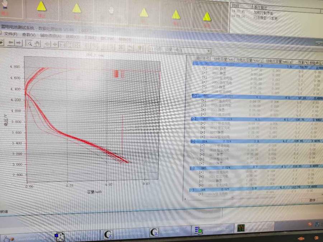Open the first C-icon application in taskbar
Viewport: 323px width, 242px height.
108,234
